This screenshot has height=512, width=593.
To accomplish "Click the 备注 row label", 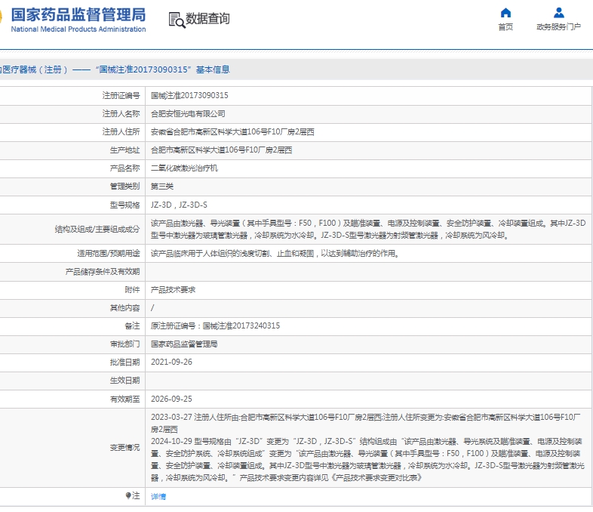I will click(132, 325).
